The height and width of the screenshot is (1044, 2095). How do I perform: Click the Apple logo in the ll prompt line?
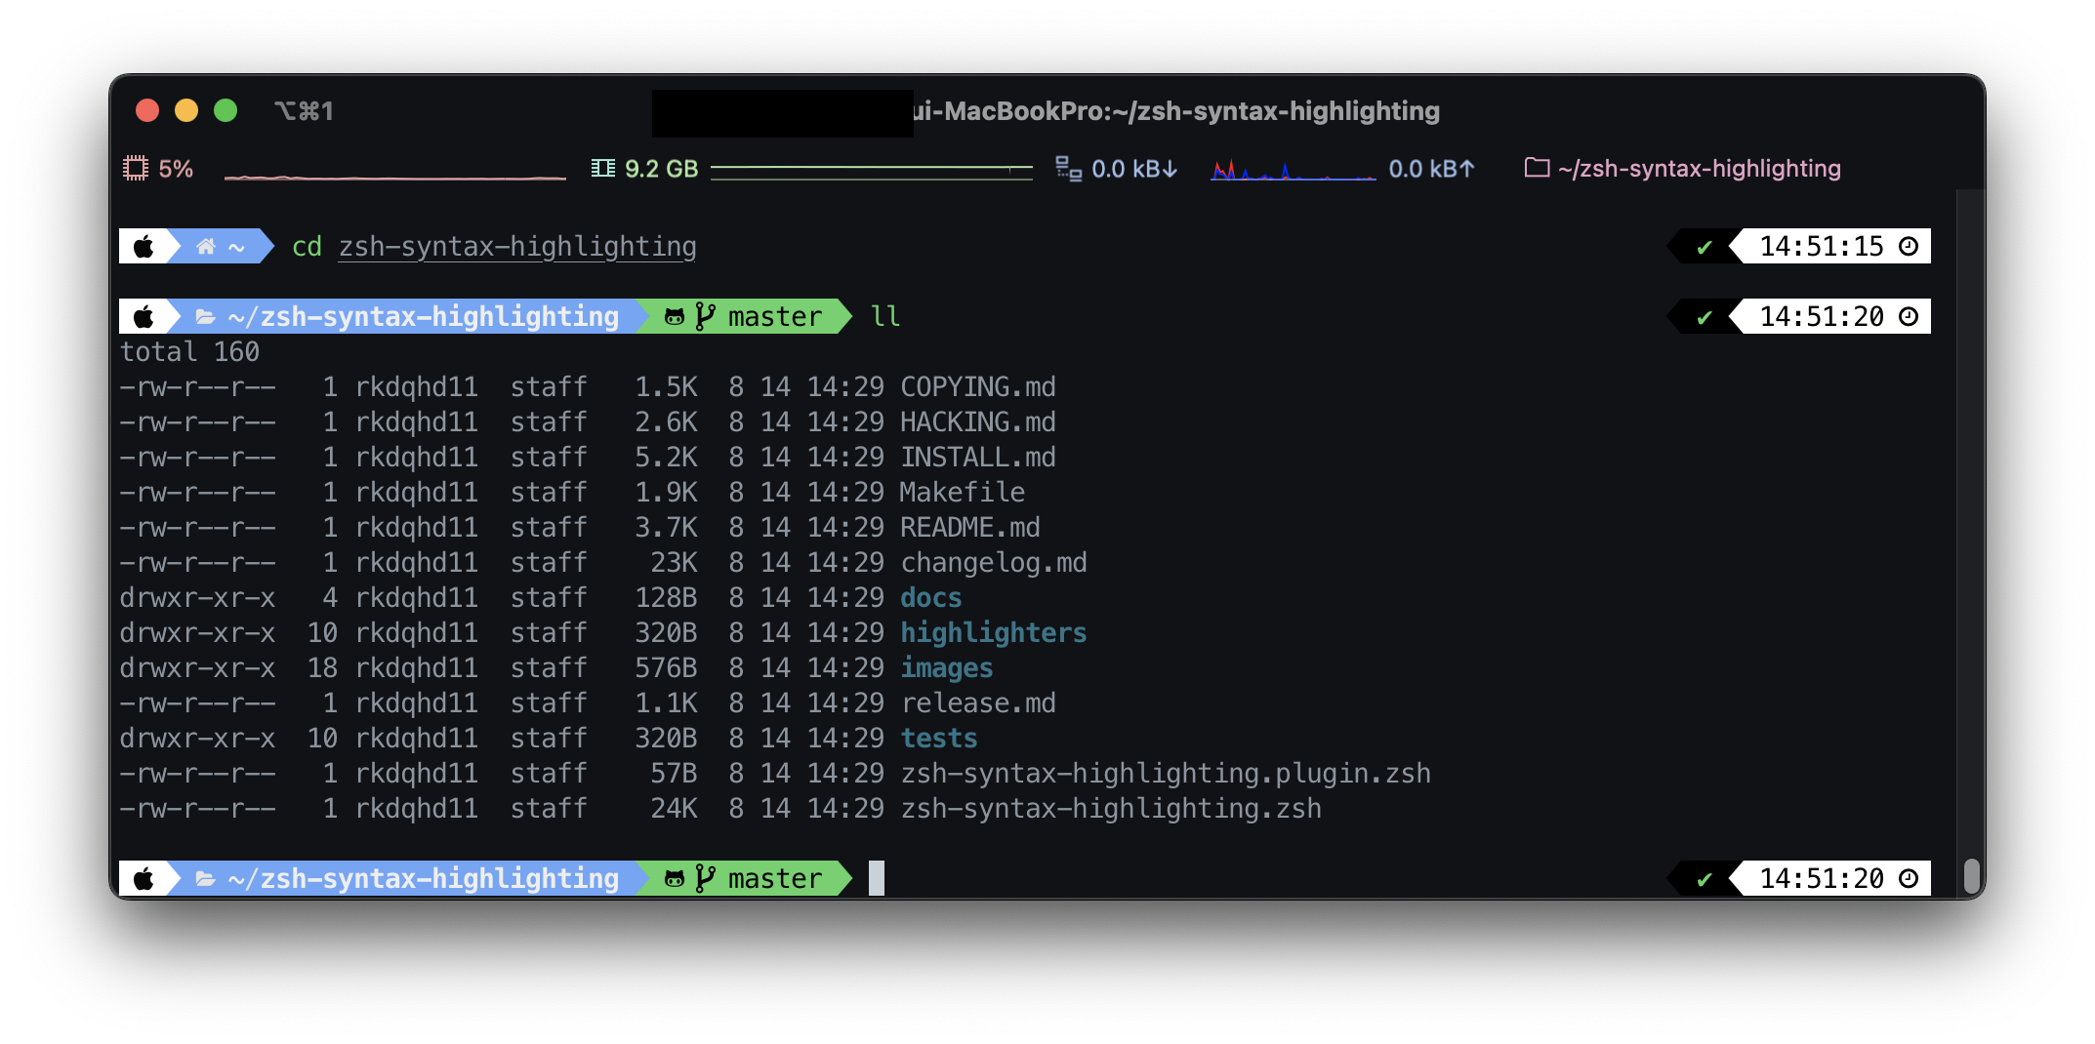[144, 317]
